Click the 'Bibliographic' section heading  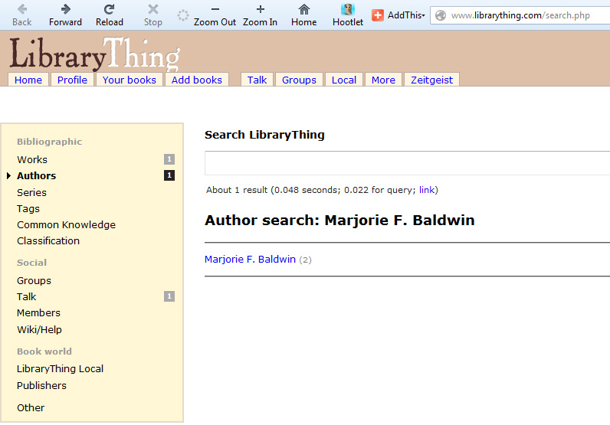(49, 142)
